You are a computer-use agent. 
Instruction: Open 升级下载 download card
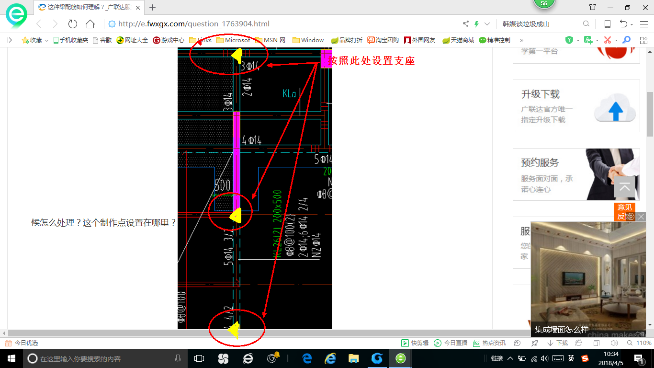[x=576, y=106]
